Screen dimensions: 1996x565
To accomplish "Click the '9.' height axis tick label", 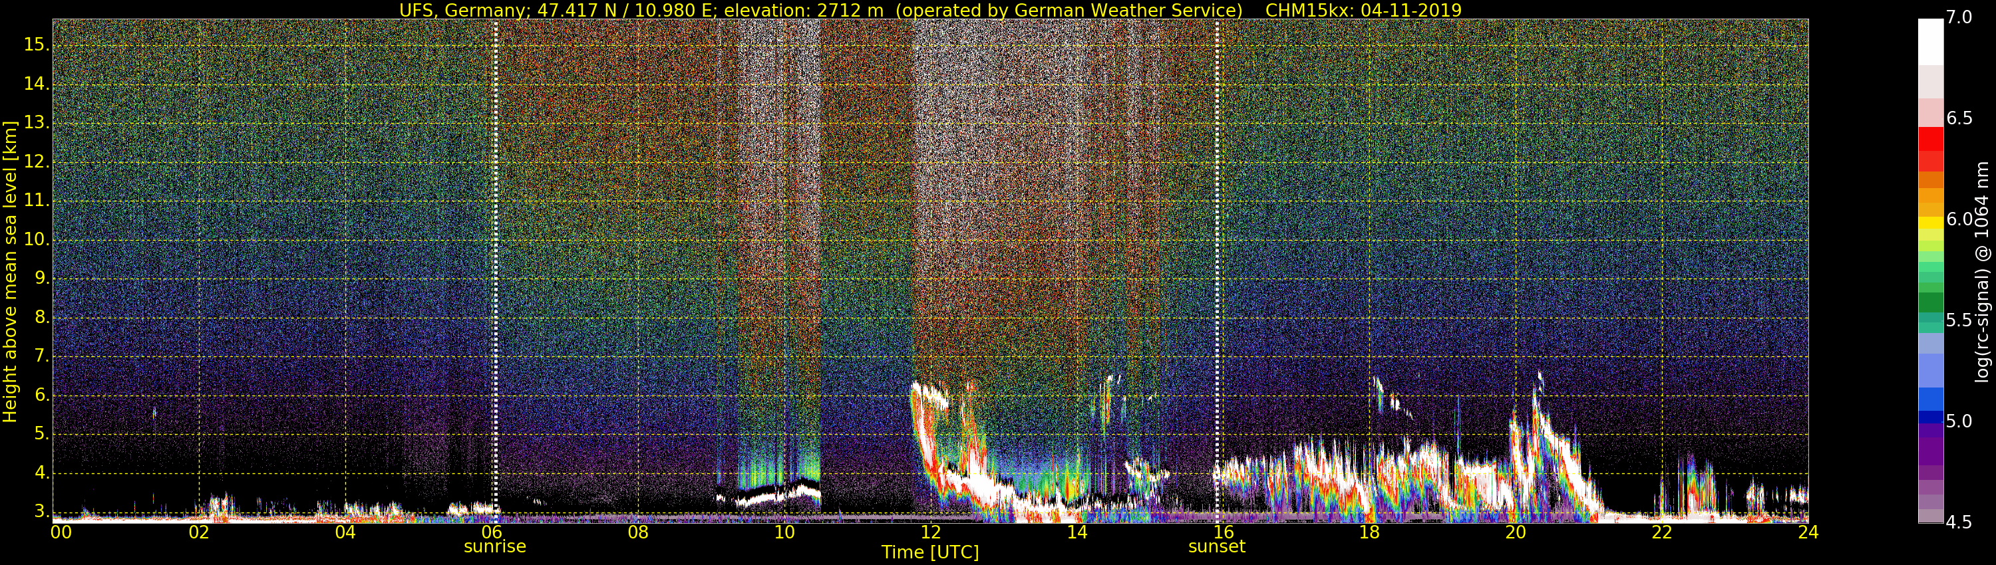I will [x=42, y=279].
